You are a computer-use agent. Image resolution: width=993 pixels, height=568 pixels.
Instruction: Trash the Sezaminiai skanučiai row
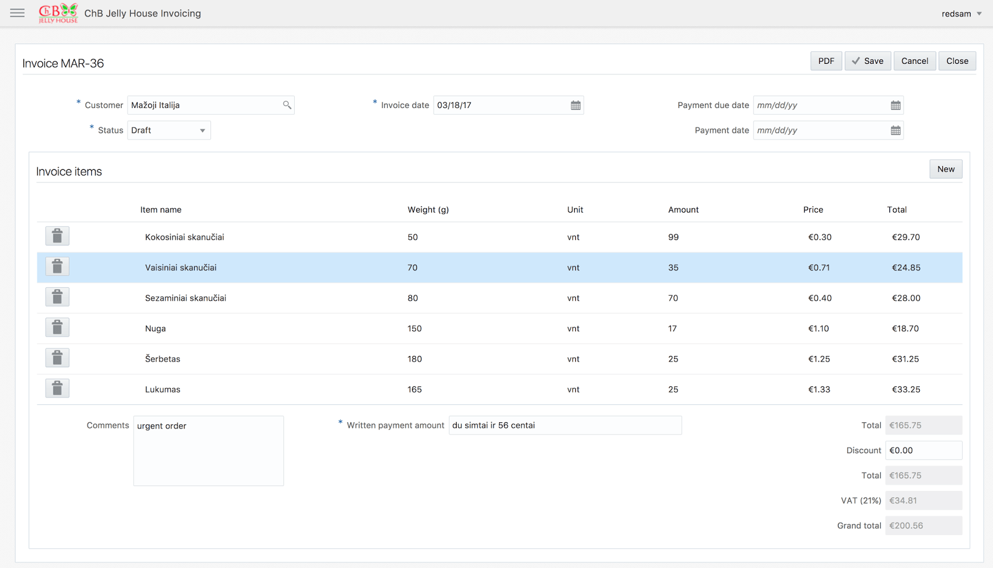click(x=57, y=297)
